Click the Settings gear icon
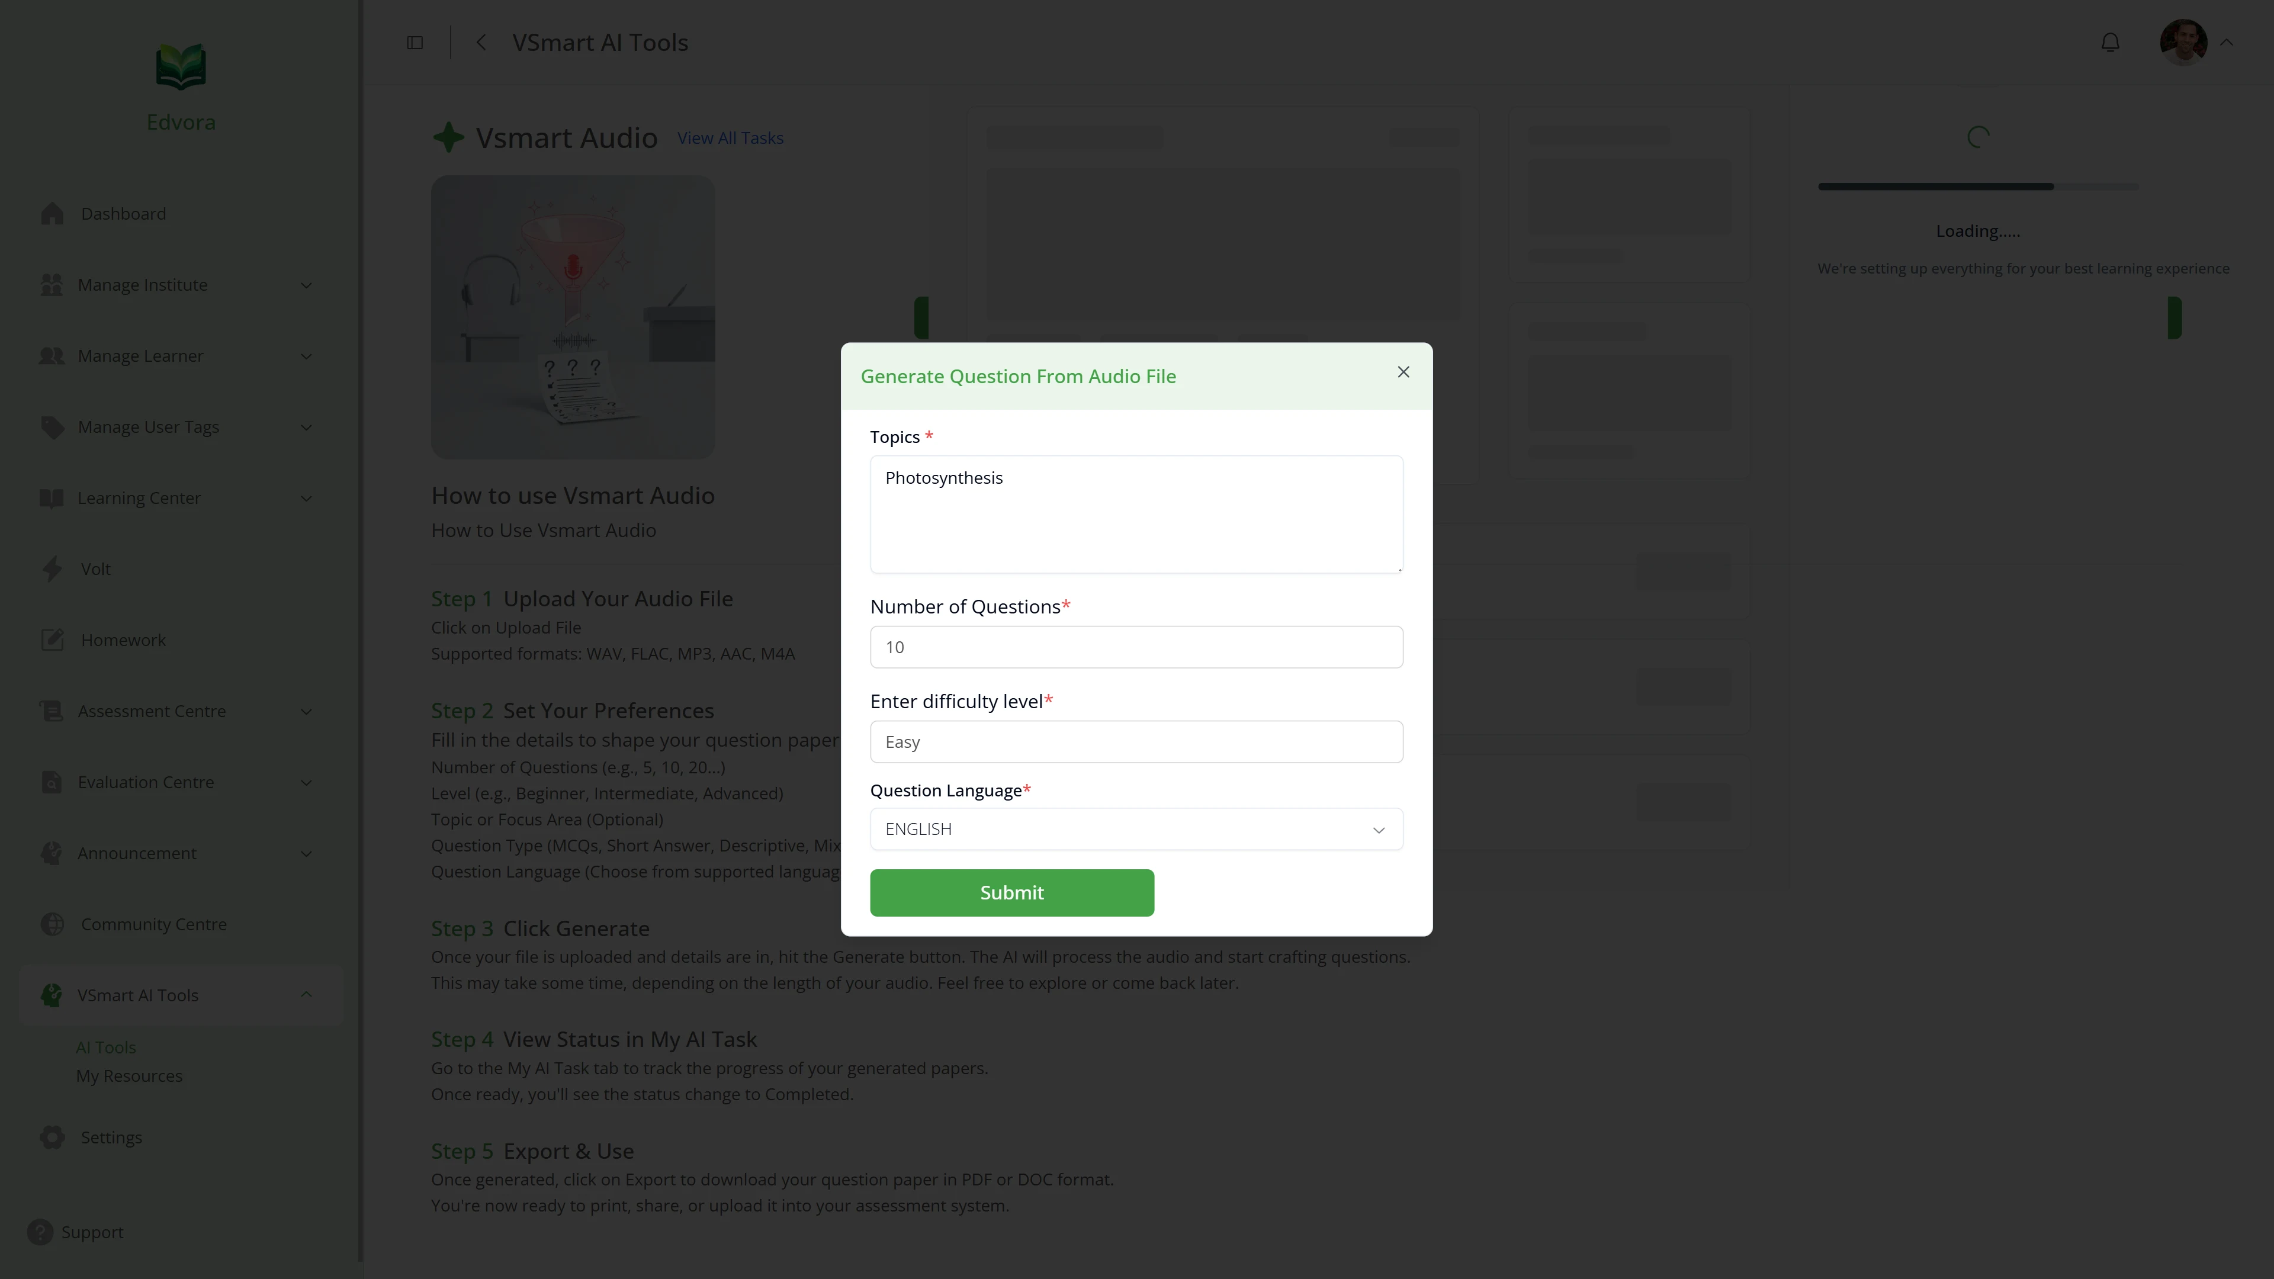 pos(52,1137)
